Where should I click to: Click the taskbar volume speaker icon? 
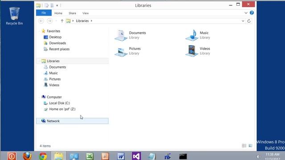click(x=258, y=156)
